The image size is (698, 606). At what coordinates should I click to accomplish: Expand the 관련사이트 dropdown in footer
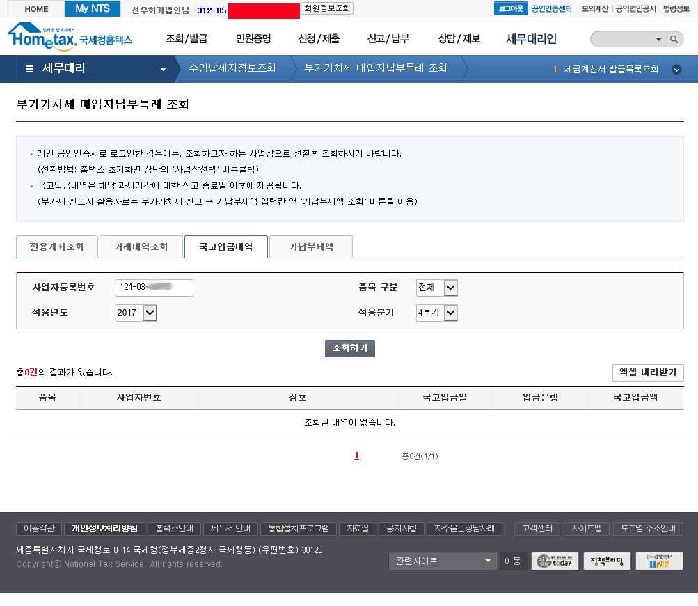coord(442,561)
